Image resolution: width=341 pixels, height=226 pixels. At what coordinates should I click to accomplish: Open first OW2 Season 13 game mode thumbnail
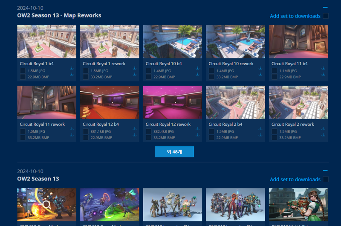47,205
